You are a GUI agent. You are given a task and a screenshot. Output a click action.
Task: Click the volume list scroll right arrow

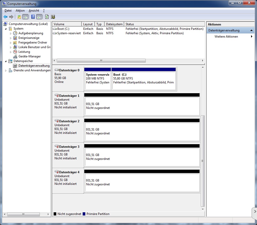[203, 60]
